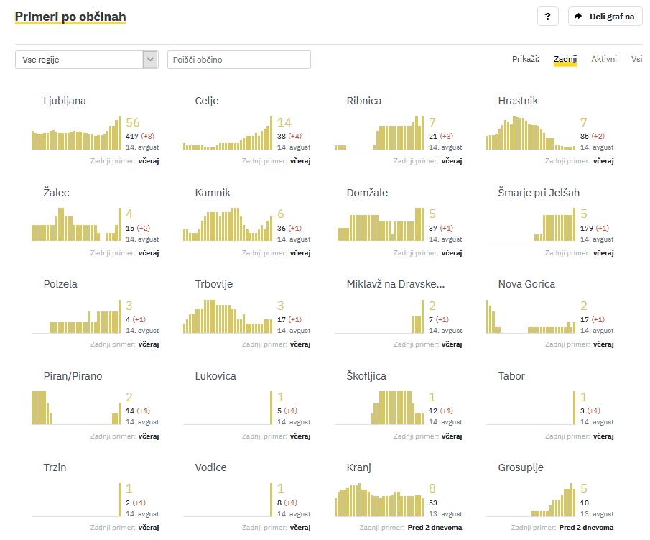Click the Kamnik municipality title
Screen dimensions: 650x540
tap(213, 193)
